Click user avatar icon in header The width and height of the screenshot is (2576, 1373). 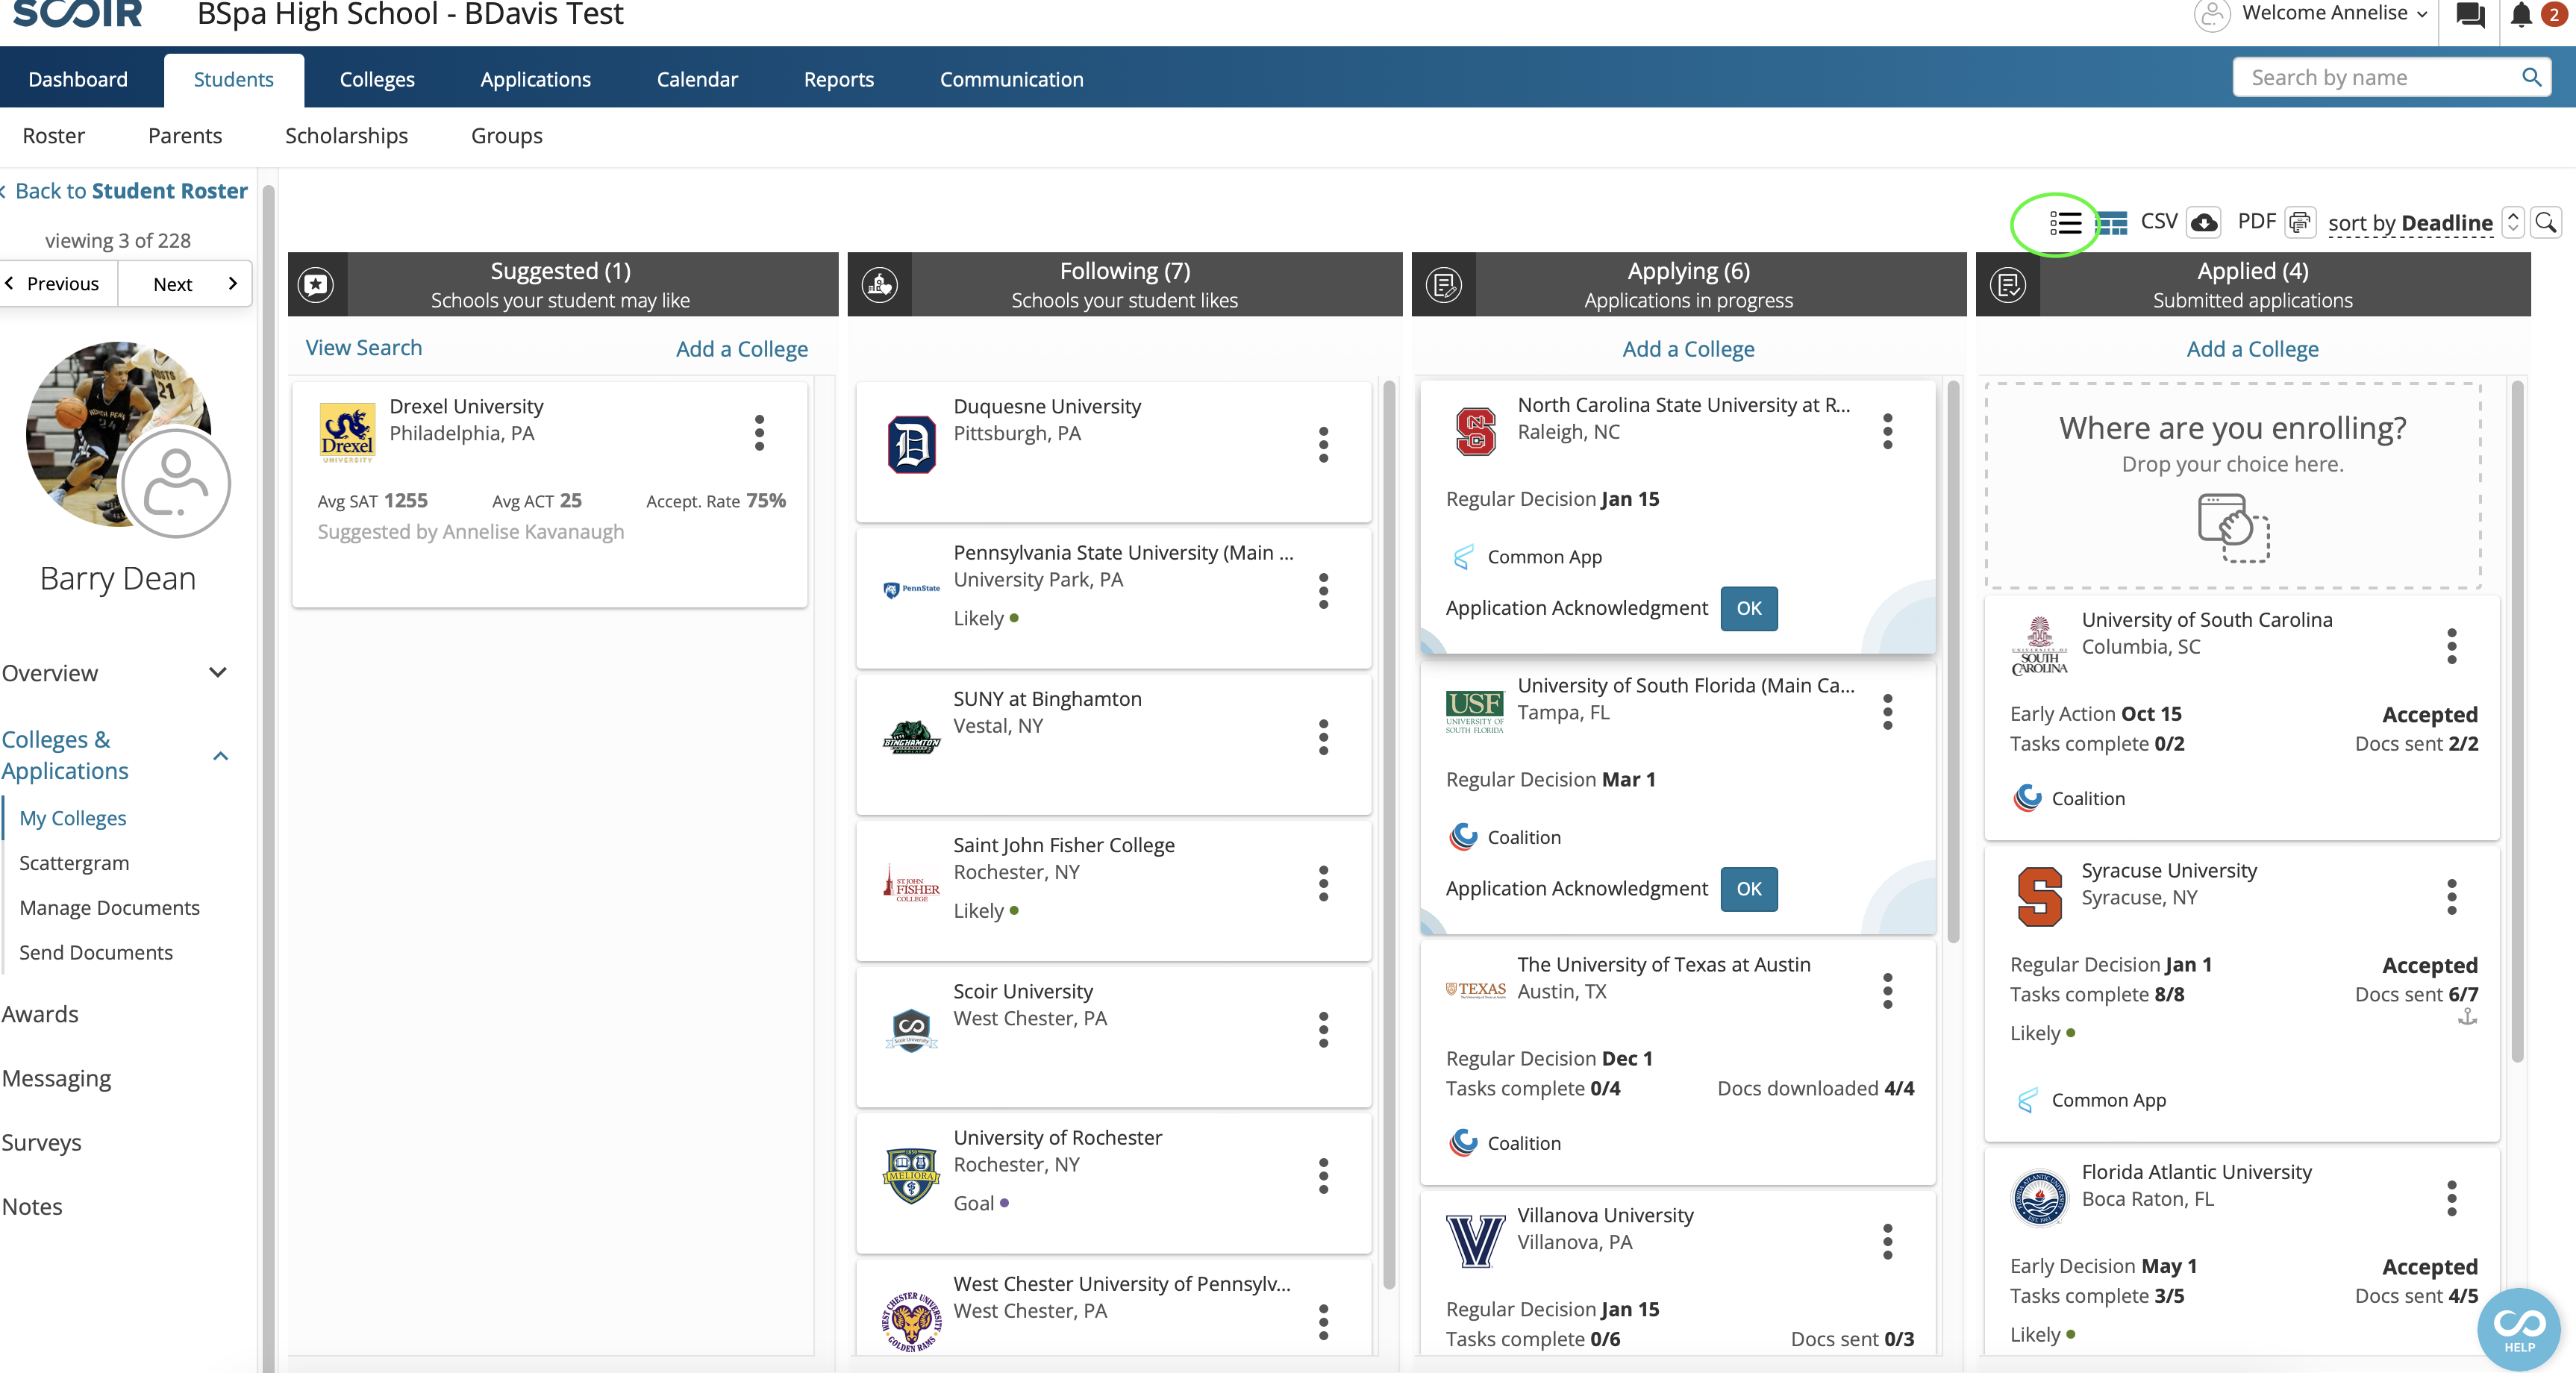tap(2212, 15)
